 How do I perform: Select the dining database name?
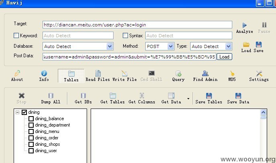point(34,112)
